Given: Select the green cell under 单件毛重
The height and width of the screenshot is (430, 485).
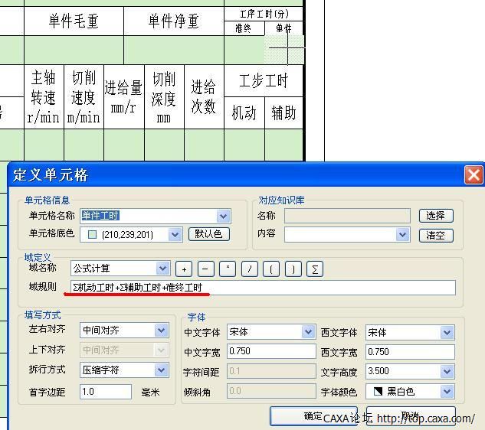Looking at the screenshot, I should [74, 50].
